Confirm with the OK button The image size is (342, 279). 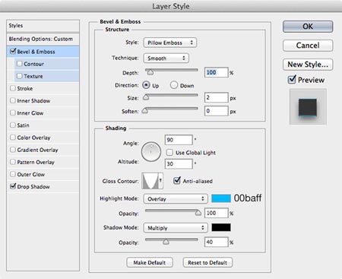308,27
